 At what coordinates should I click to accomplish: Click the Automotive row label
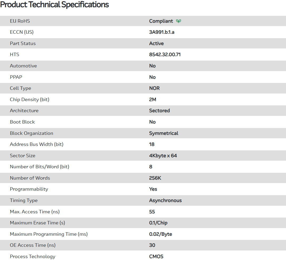coord(23,66)
